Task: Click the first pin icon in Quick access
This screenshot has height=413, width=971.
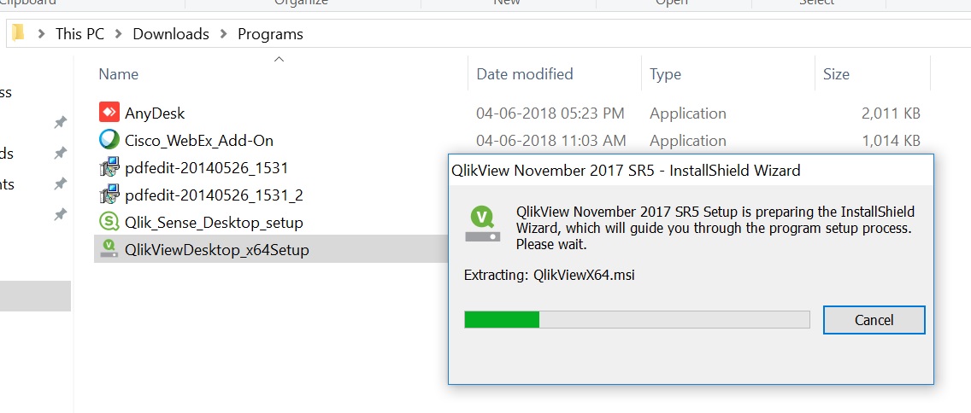Action: (x=60, y=122)
